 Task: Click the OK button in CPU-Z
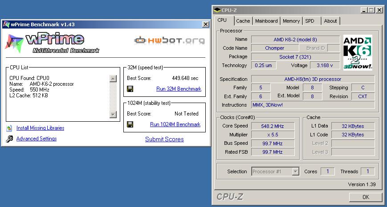(366, 197)
